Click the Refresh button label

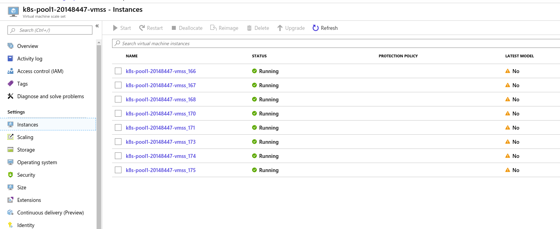click(x=329, y=28)
